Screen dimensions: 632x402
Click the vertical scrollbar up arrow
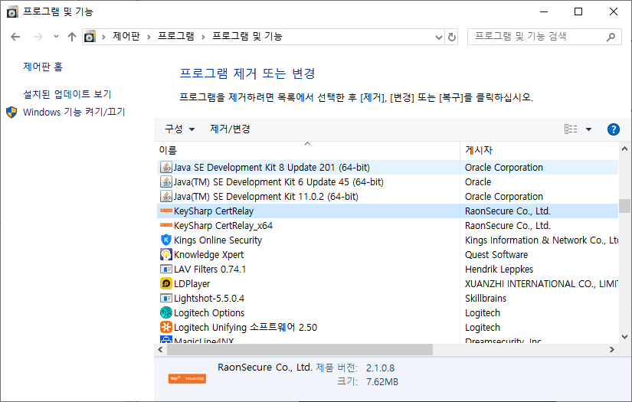pos(624,149)
